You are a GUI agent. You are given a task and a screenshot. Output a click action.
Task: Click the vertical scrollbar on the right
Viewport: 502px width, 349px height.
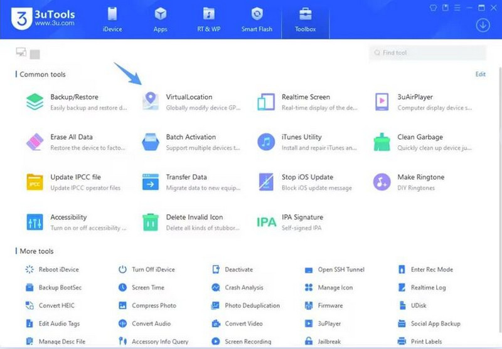coord(499,204)
